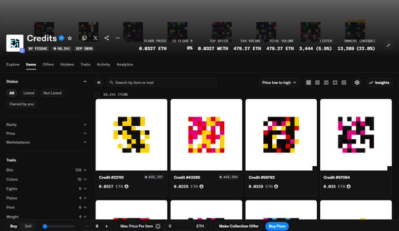Expand the Price filter
The width and height of the screenshot is (399, 231).
click(46, 133)
